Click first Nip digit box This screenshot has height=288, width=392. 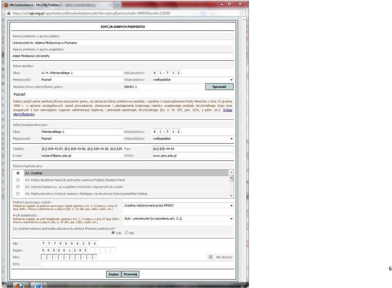pyautogui.click(x=43, y=243)
